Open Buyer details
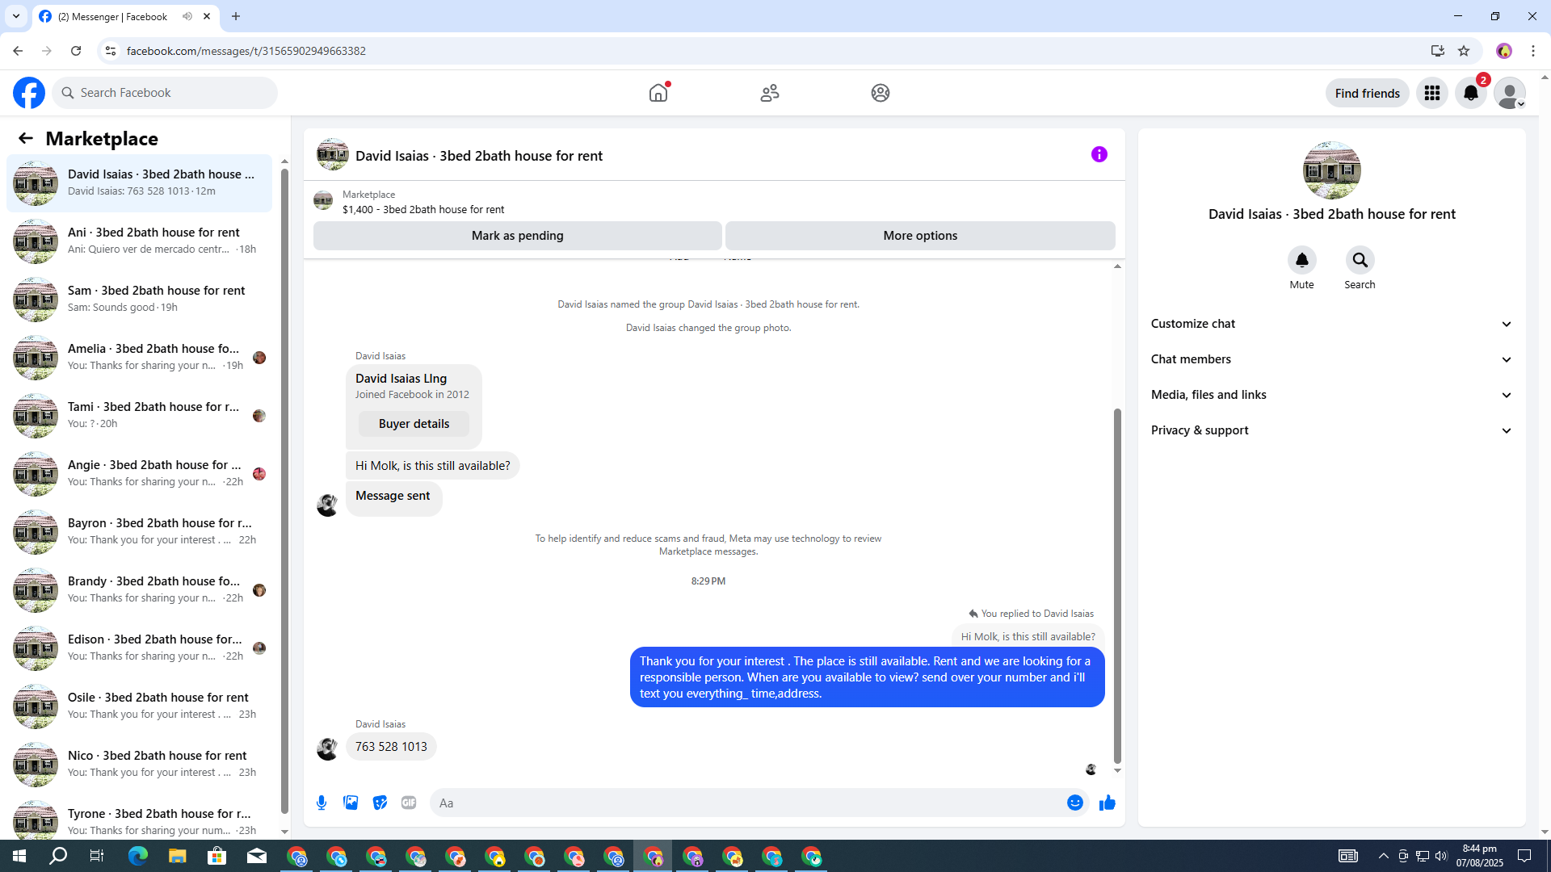Viewport: 1551px width, 872px height. 414,424
